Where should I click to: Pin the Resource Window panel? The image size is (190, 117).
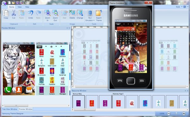[x=185, y=91]
